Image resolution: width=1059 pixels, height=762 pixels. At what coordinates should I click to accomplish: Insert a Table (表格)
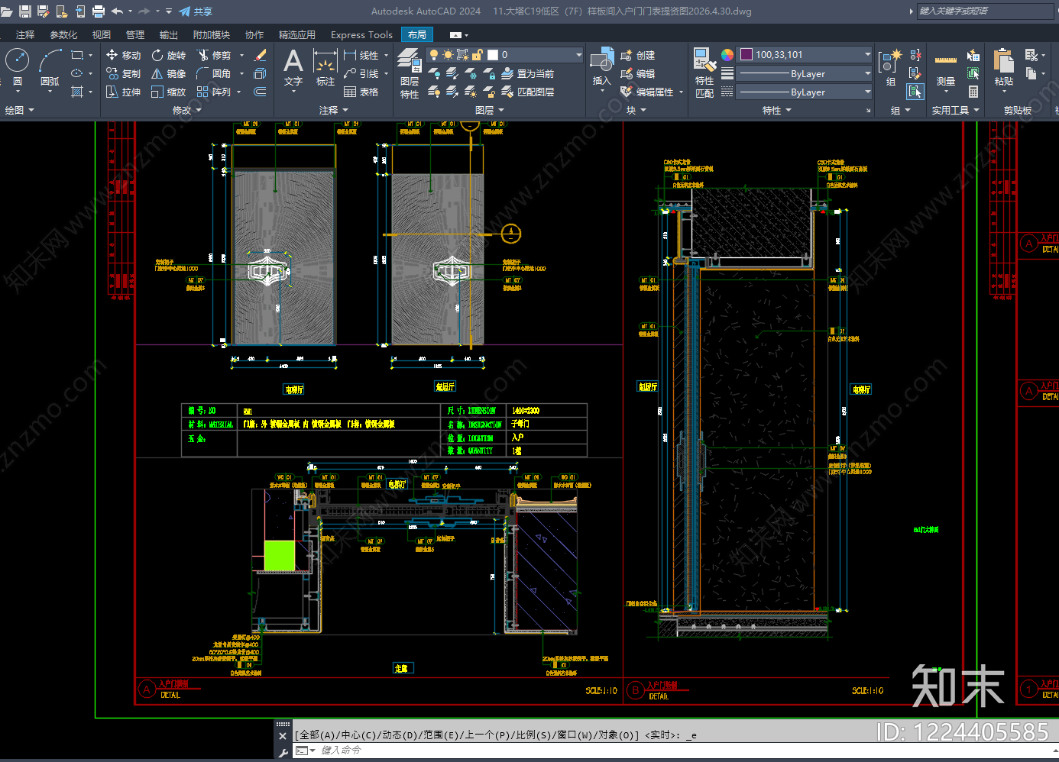(361, 92)
